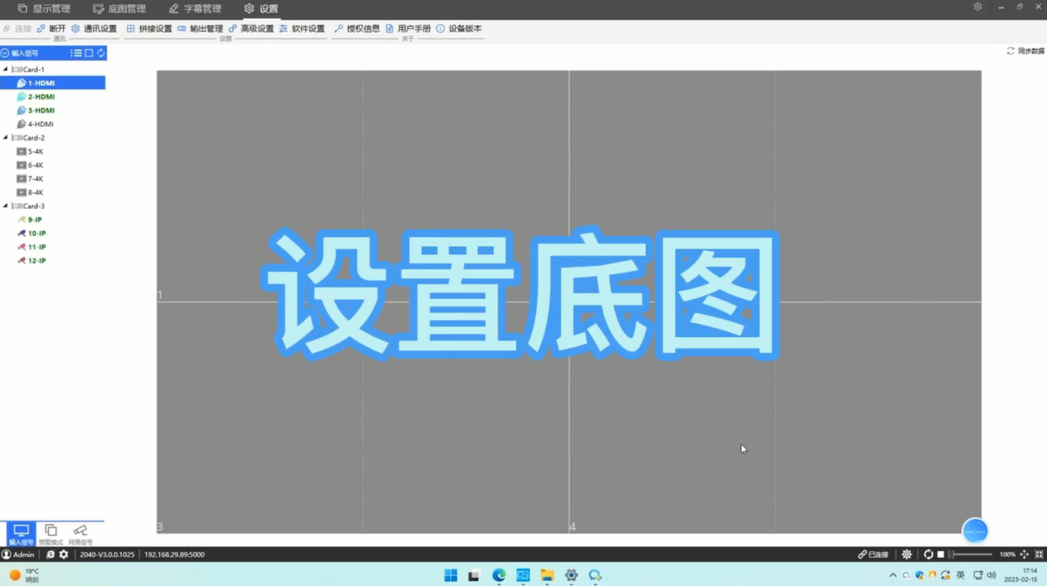The height and width of the screenshot is (586, 1047).
Task: Open 软件设置 software settings
Action: 302,28
